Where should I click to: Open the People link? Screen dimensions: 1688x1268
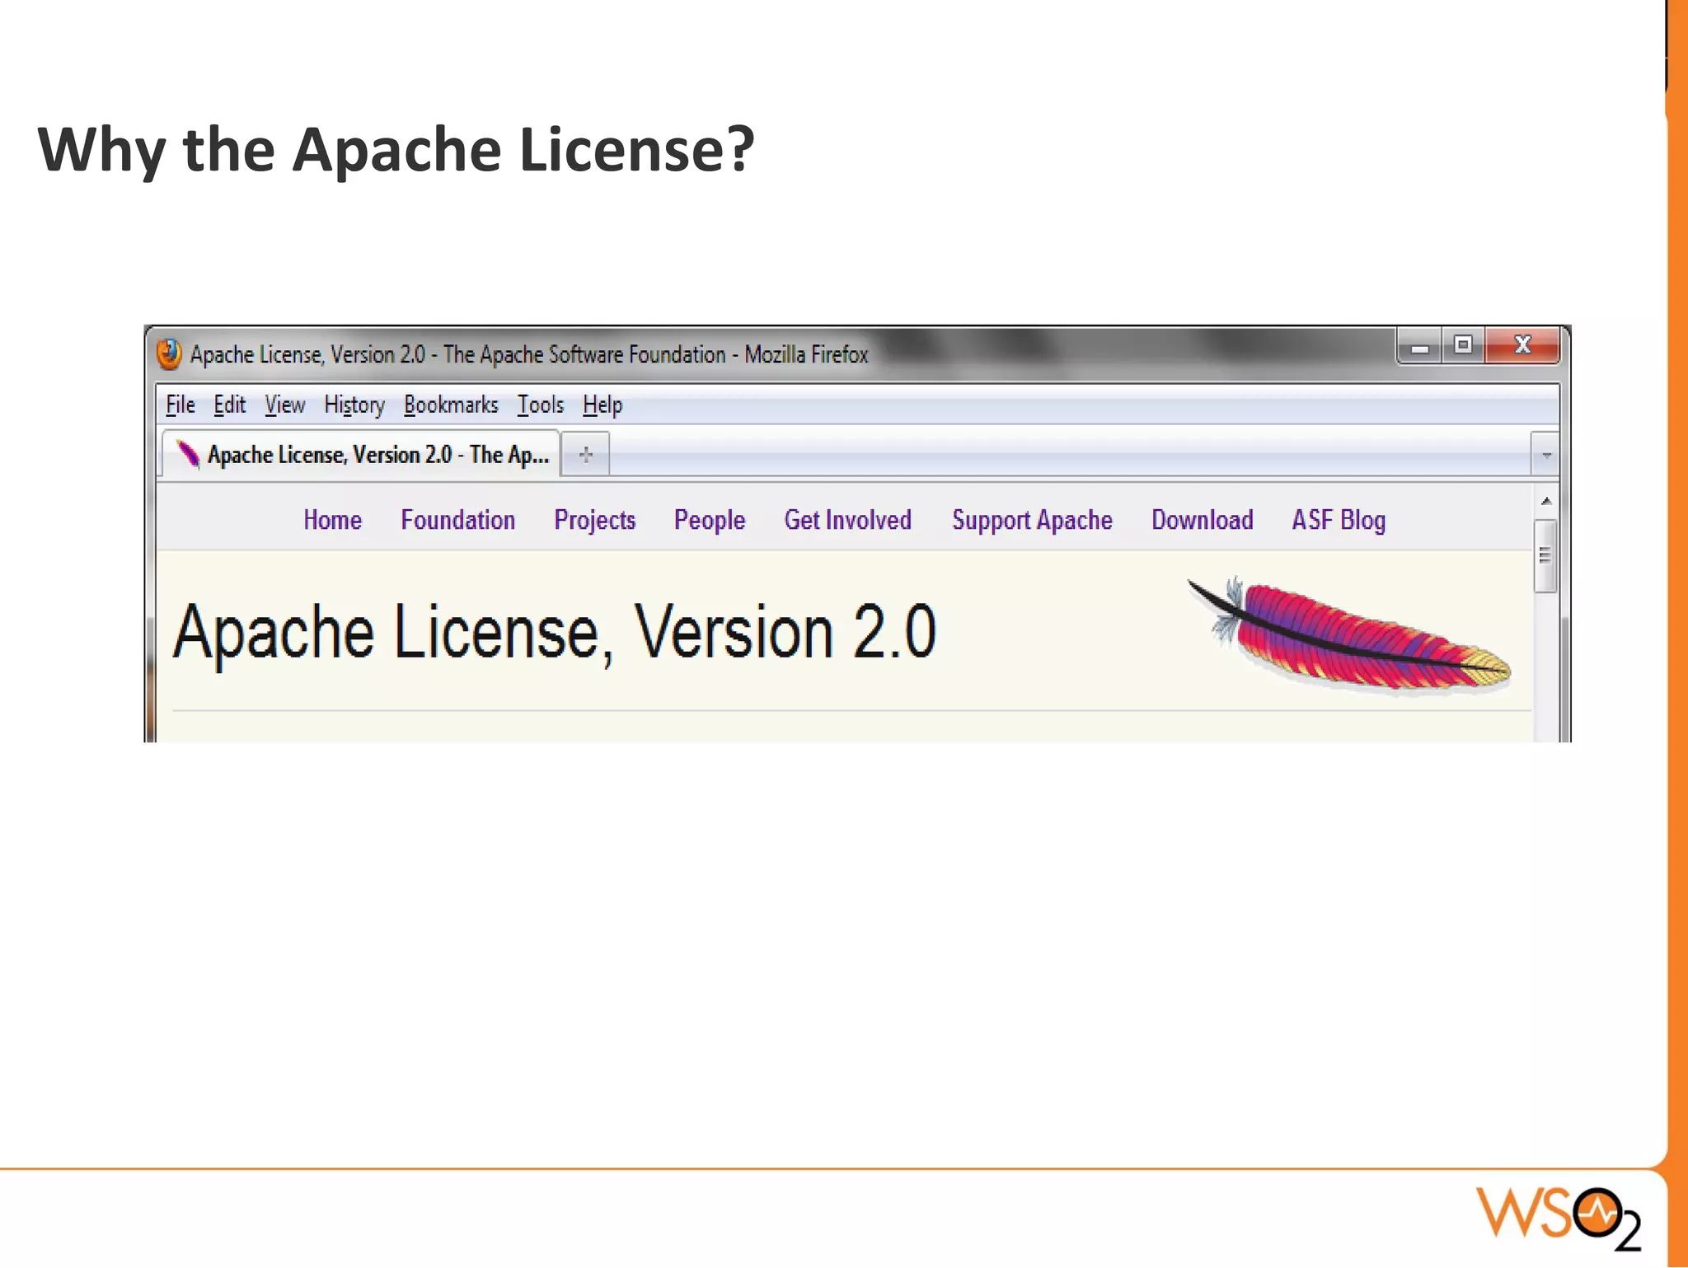(710, 521)
